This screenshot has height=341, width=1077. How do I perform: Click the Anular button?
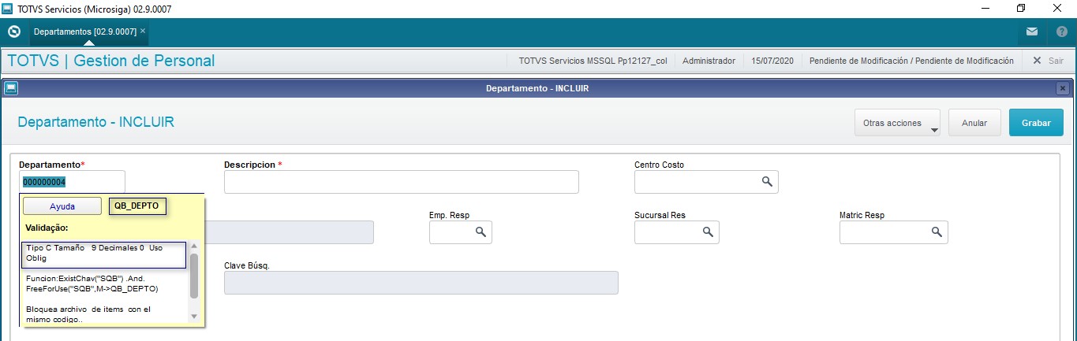click(x=974, y=123)
